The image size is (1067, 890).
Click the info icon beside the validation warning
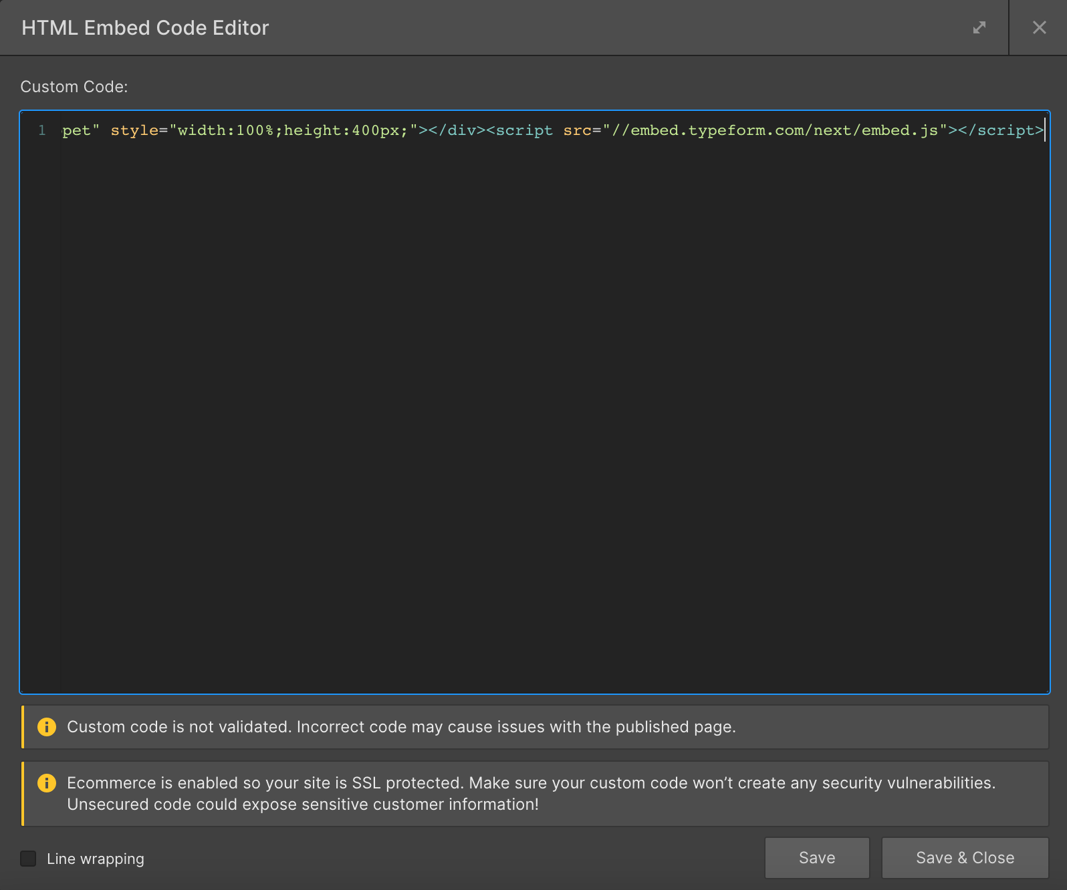coord(47,727)
